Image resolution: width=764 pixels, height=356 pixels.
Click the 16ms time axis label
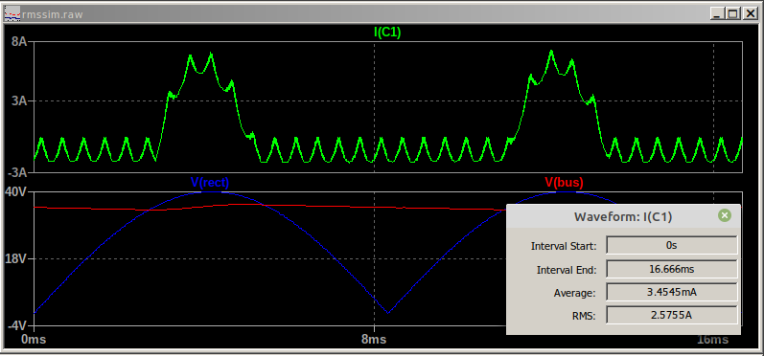[x=712, y=339]
